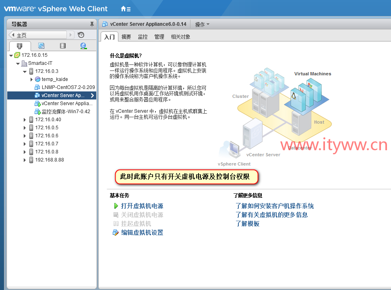Collapse the 172.16.0.15 tree node
Screen dimensions: 391x290
[x=11, y=55]
